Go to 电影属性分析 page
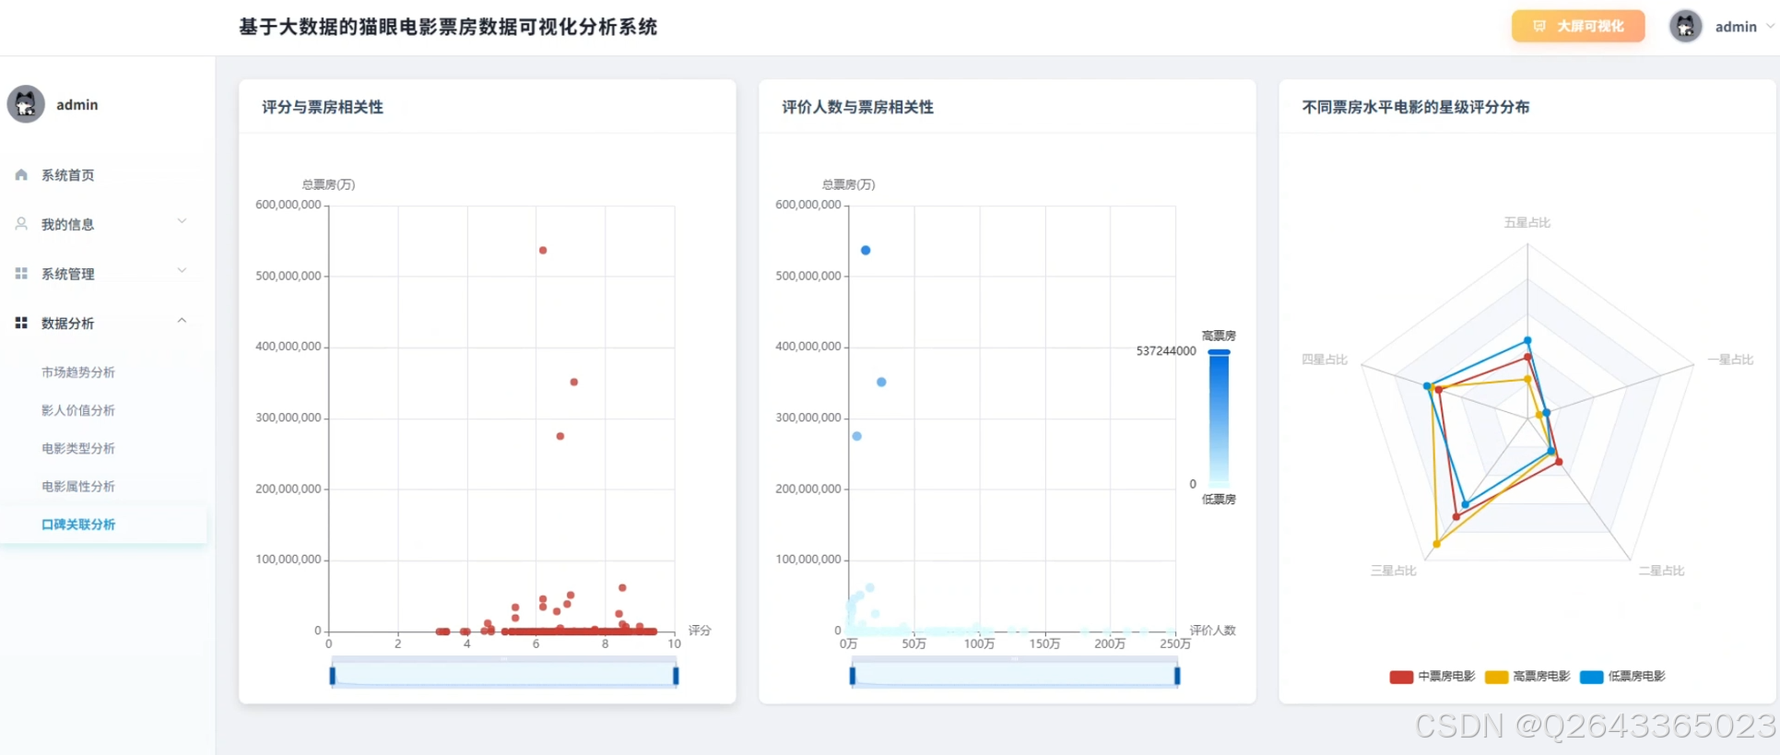 tap(78, 486)
